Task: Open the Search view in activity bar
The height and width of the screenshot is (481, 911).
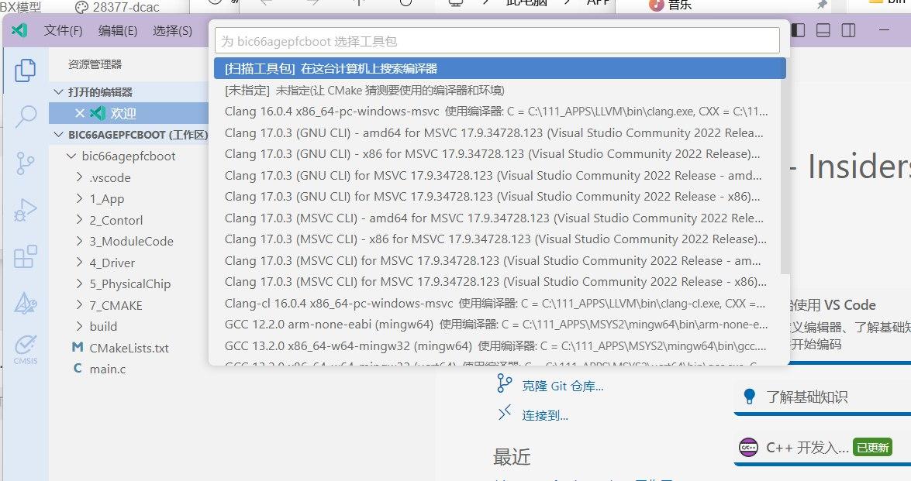Action: point(25,116)
